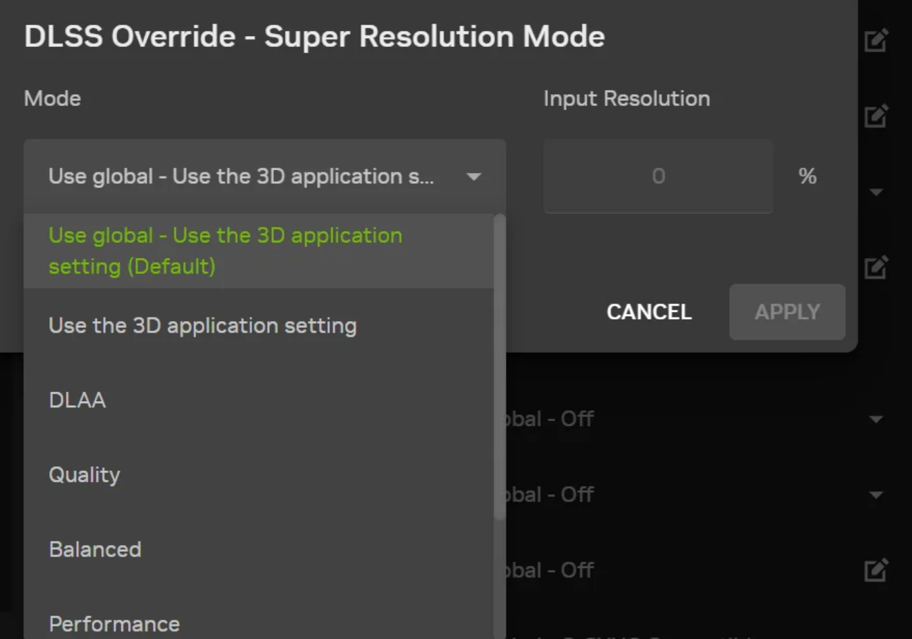
Task: Click the edit icon beside the dialog title
Action: pyautogui.click(x=876, y=40)
